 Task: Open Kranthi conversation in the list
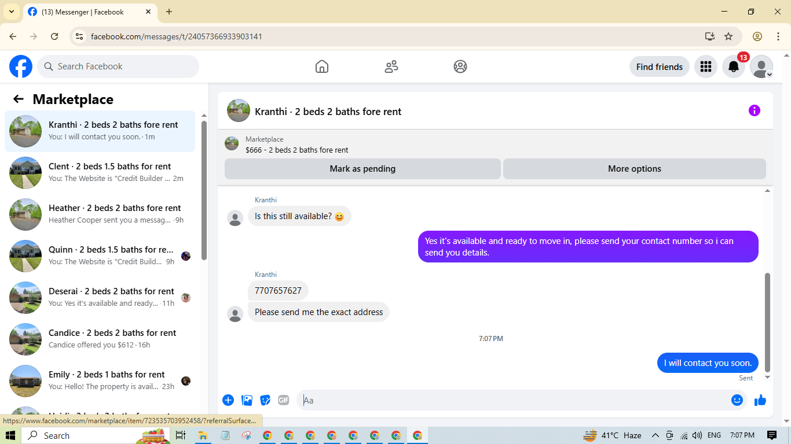pyautogui.click(x=100, y=131)
